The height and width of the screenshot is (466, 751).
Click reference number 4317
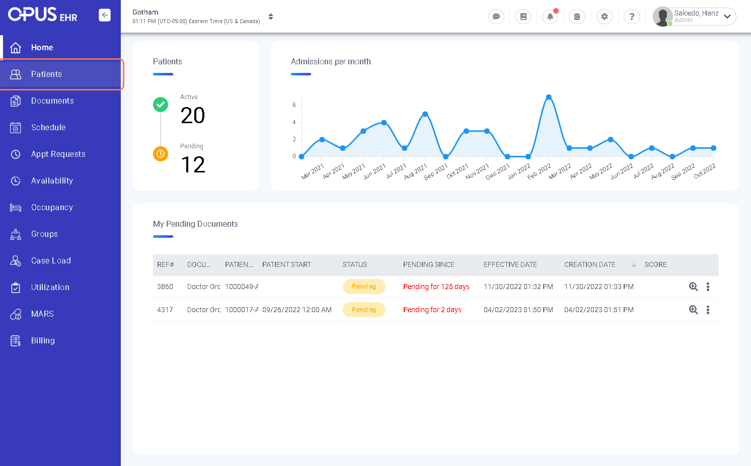coord(165,310)
